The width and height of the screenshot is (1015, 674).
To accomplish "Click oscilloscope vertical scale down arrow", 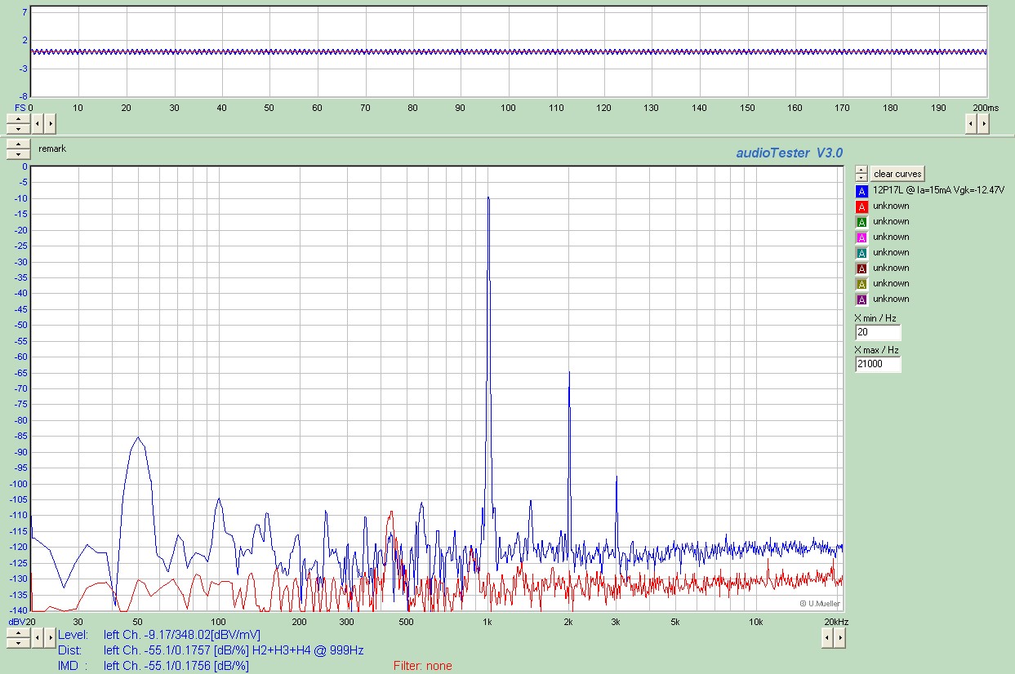I will (x=18, y=128).
